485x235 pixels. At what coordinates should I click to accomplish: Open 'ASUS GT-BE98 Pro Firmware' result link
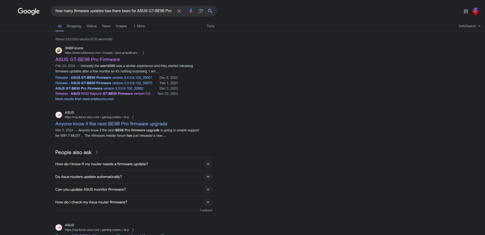(x=88, y=59)
